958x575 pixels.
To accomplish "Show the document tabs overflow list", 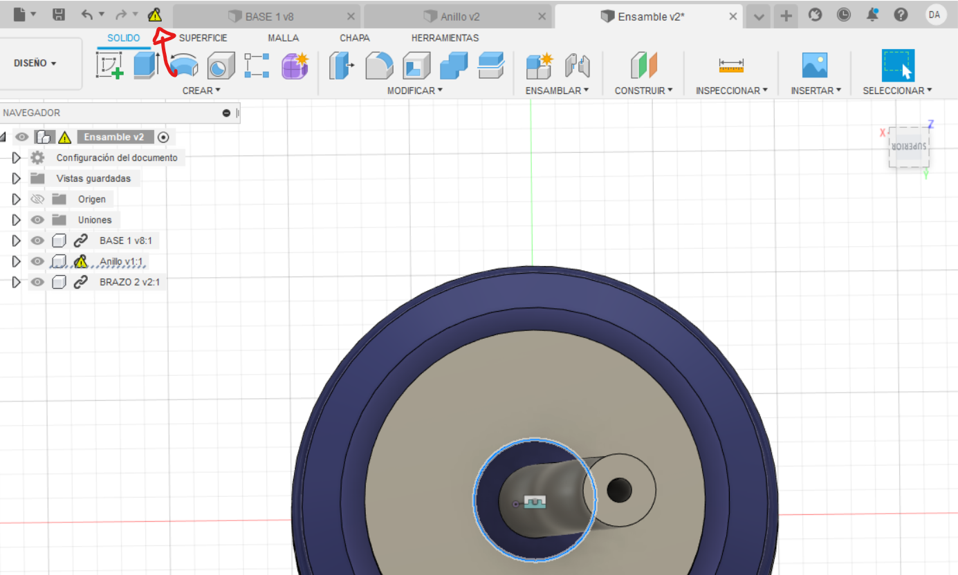I will pyautogui.click(x=759, y=17).
